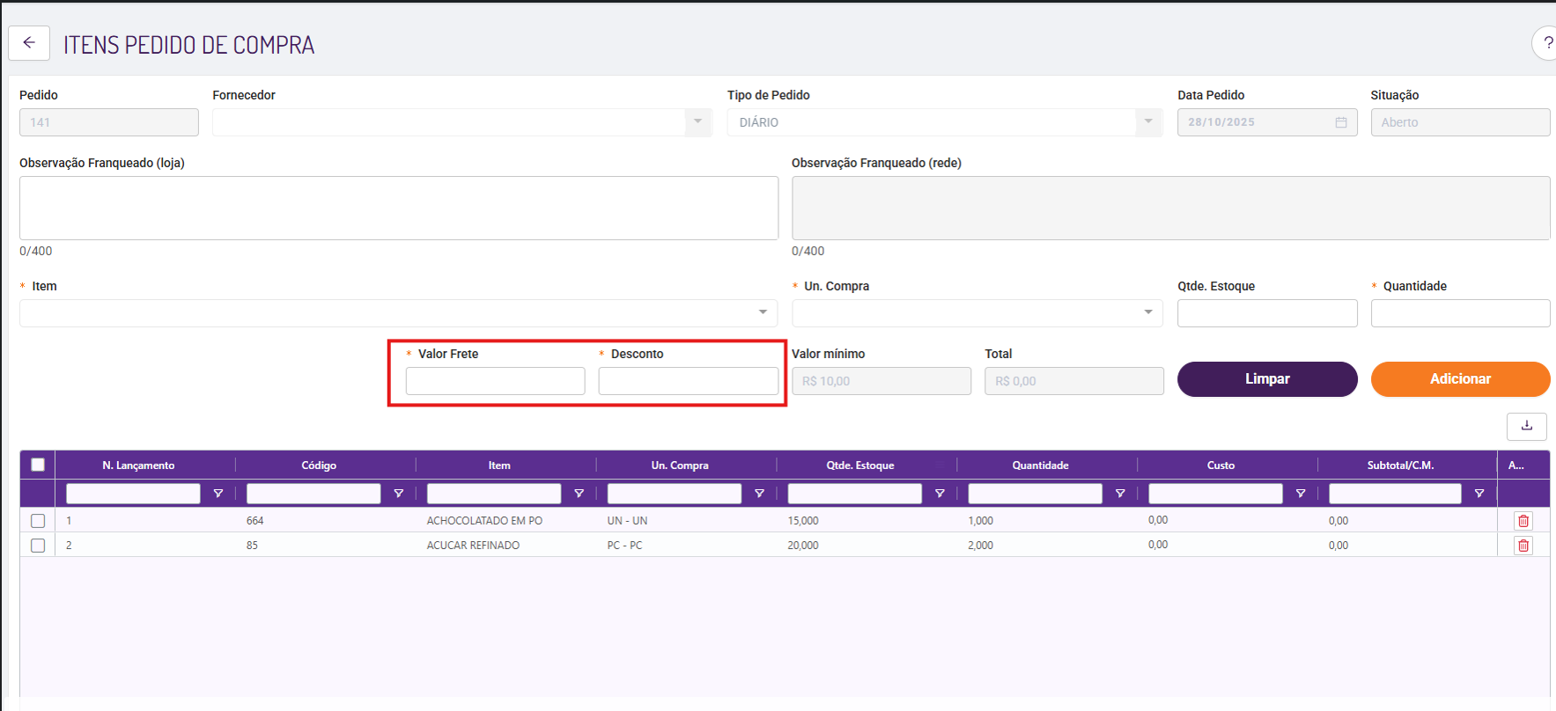Delete the ACHOCOLATADO EM PO row
Image resolution: width=1556 pixels, height=711 pixels.
[1523, 521]
